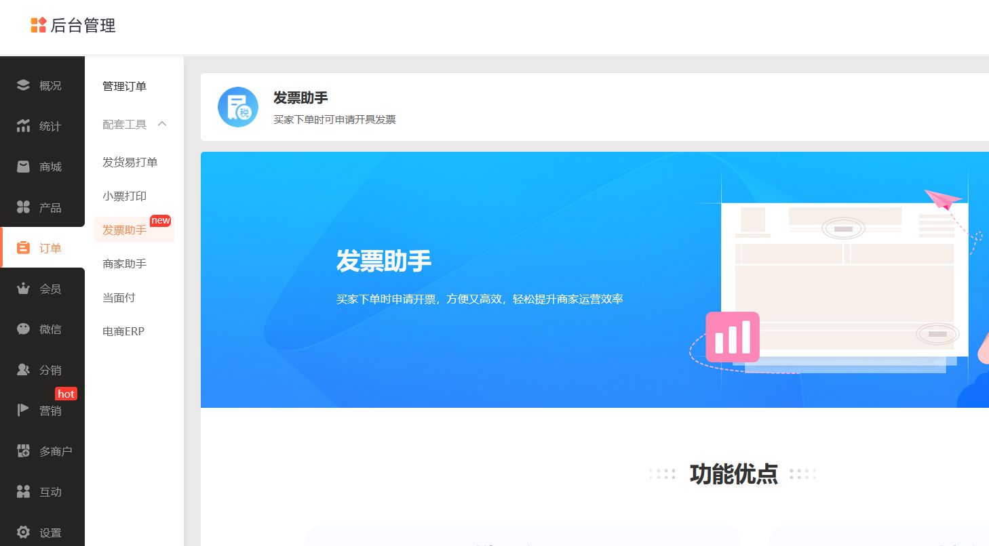Image resolution: width=989 pixels, height=546 pixels.
Task: Open the 互动 interaction icon
Action: pos(22,491)
